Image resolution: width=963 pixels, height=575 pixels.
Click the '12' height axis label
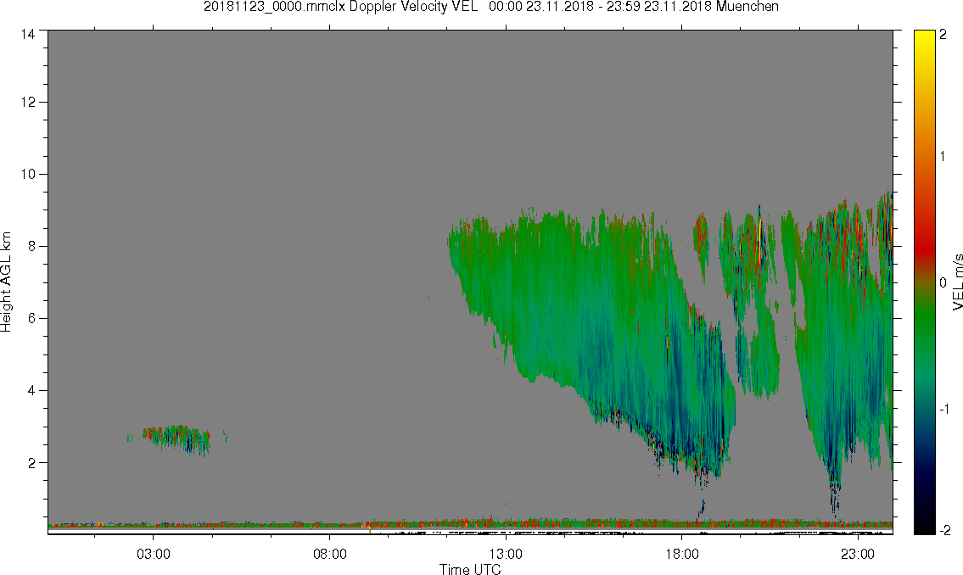coord(28,102)
